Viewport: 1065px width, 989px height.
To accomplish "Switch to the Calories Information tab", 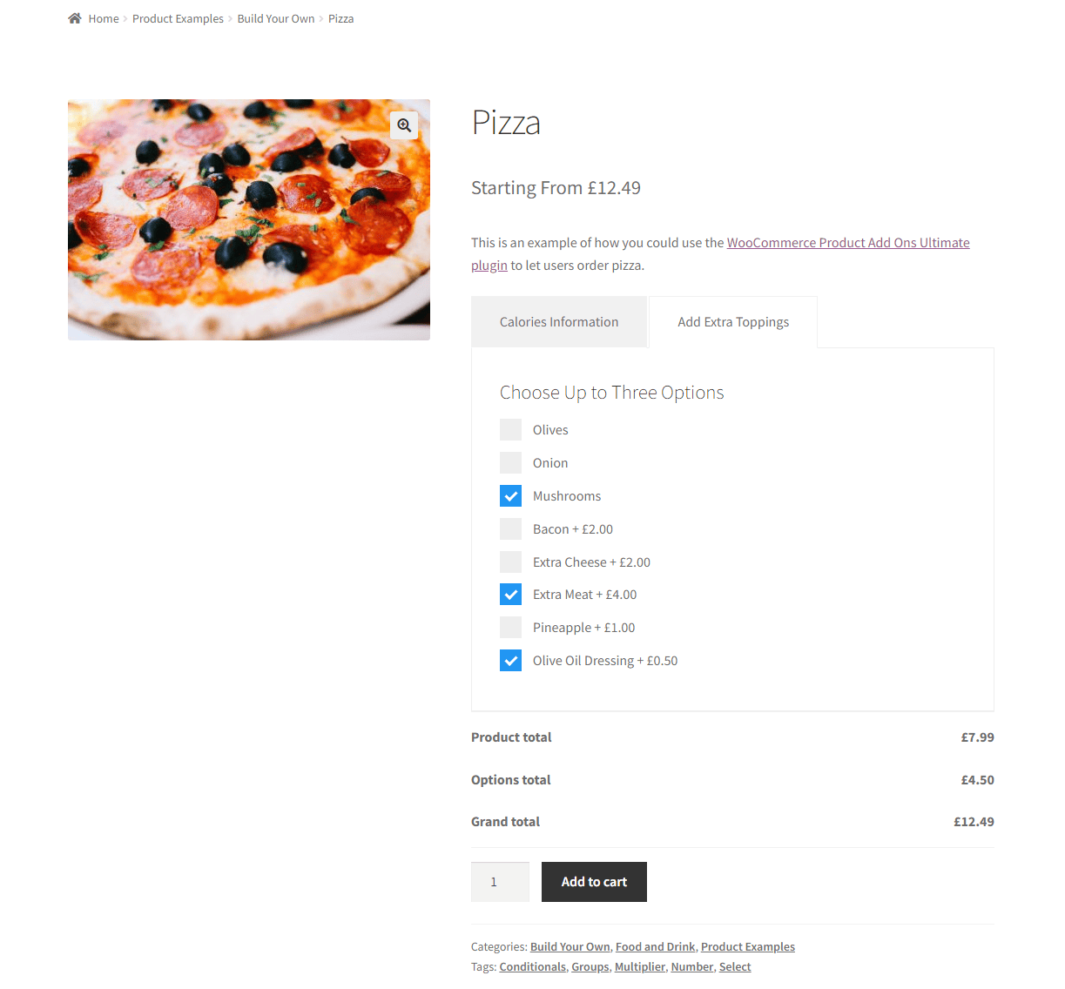I will [559, 322].
